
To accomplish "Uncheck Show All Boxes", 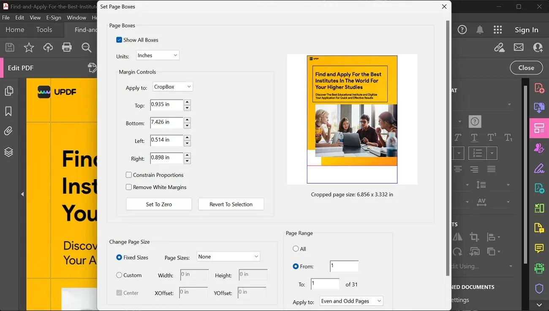I will pos(120,40).
